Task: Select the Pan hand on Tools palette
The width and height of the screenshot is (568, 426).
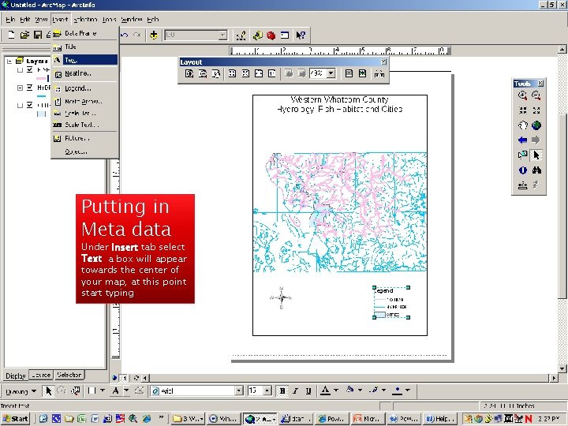Action: click(x=522, y=125)
